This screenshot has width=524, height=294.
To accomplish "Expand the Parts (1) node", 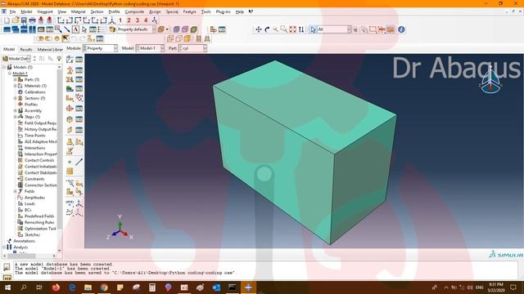I will pos(15,80).
